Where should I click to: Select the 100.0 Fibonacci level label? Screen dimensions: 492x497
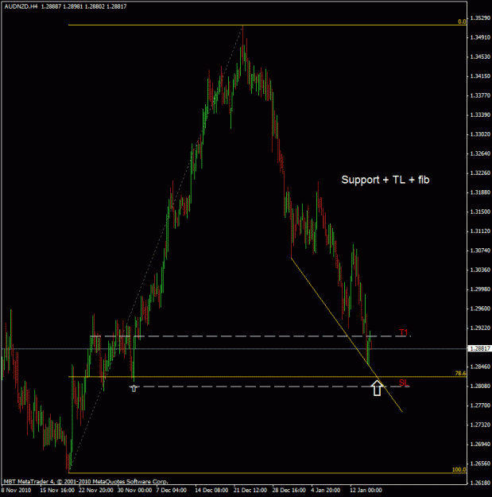point(459,469)
